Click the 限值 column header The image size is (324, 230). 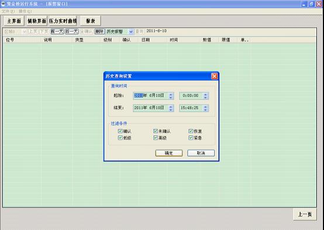[x=228, y=40]
